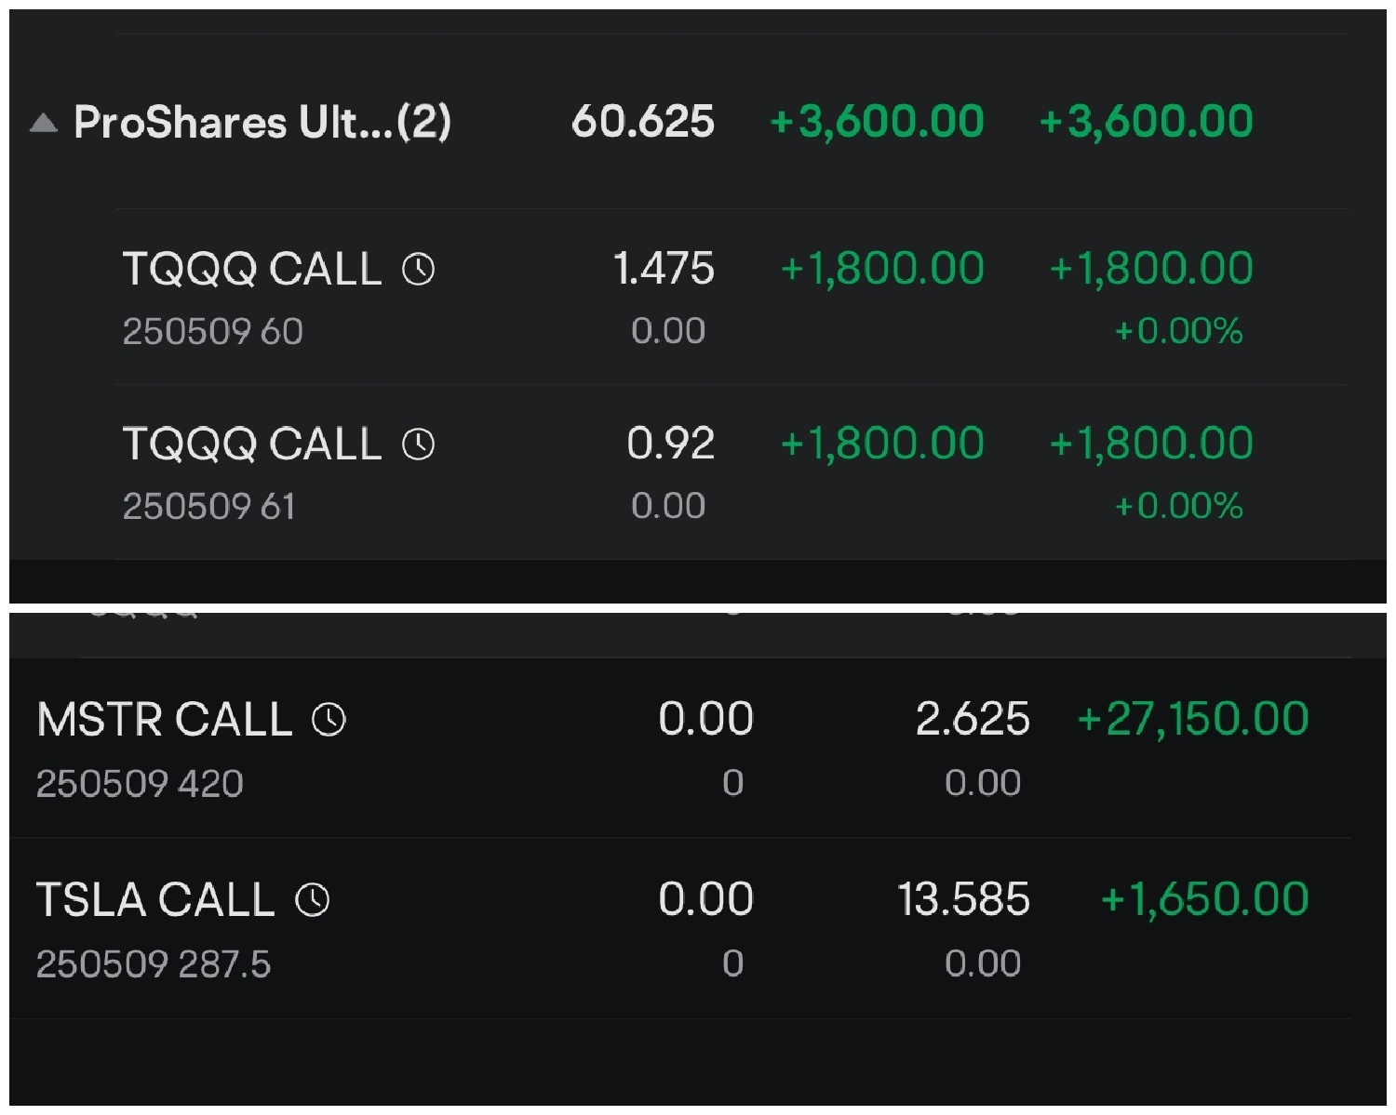Open the MSTR CALL 250509 420 row
This screenshot has height=1115, width=1396.
pyautogui.click(x=680, y=748)
